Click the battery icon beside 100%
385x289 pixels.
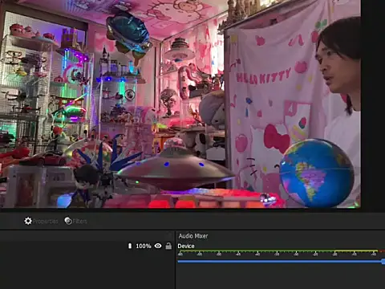[130, 246]
